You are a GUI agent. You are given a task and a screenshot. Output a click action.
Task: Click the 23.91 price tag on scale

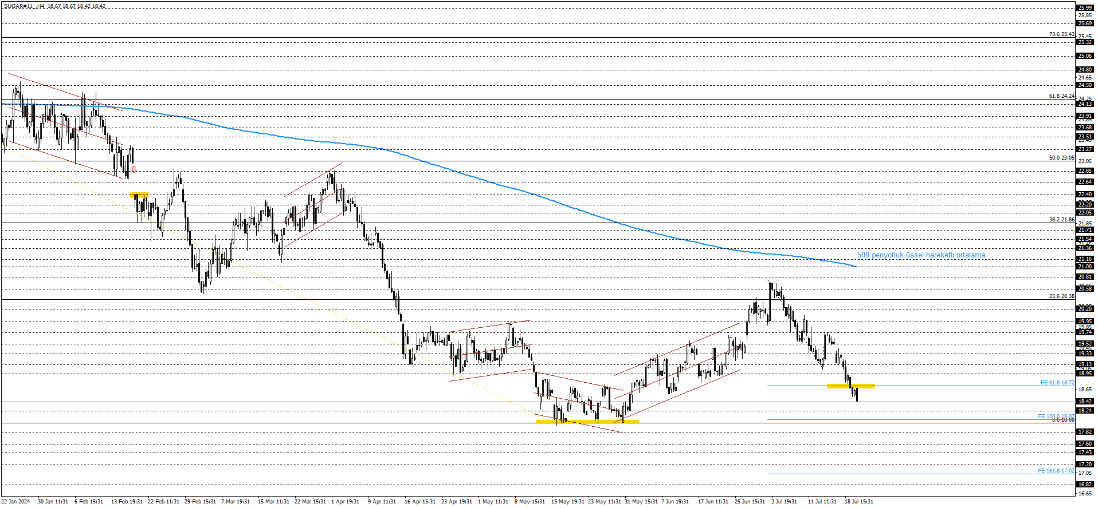click(x=1085, y=116)
